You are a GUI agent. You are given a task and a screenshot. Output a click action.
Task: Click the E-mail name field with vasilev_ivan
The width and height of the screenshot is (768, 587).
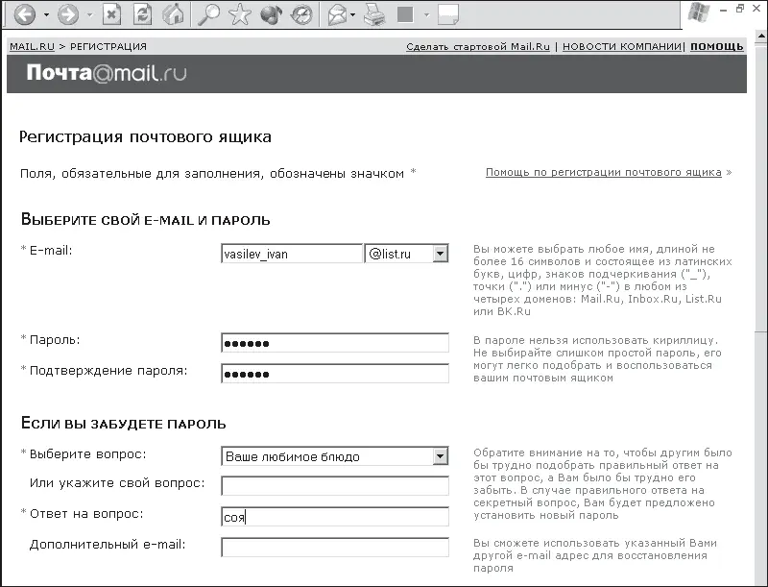[291, 254]
